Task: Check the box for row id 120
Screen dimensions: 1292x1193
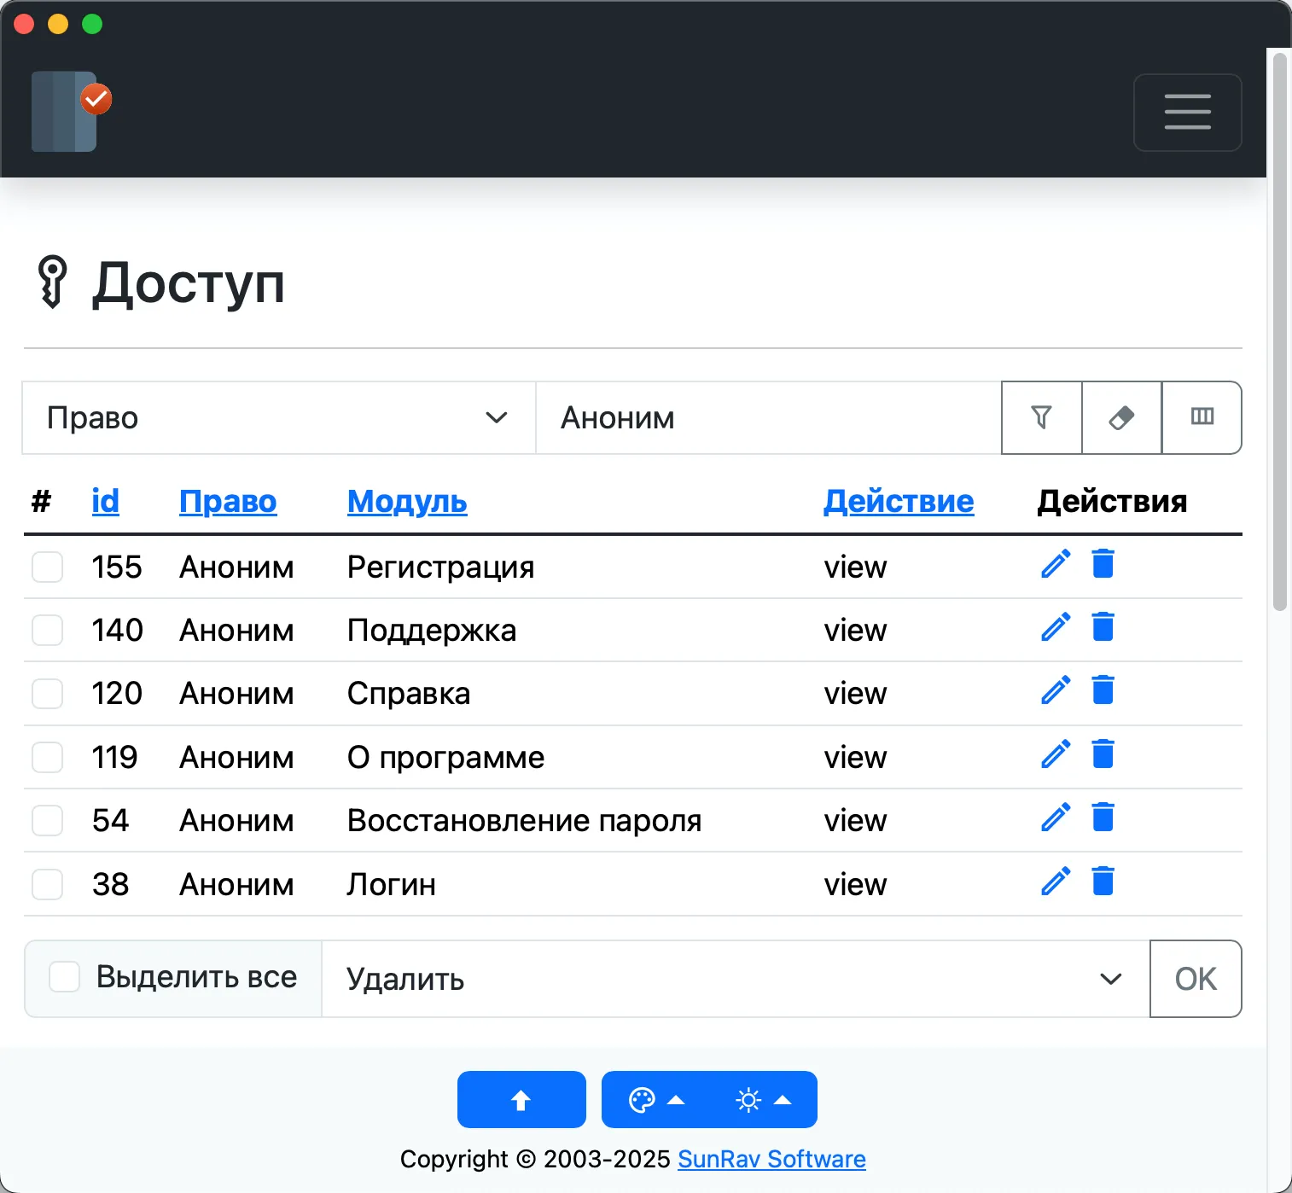Action: (x=47, y=694)
